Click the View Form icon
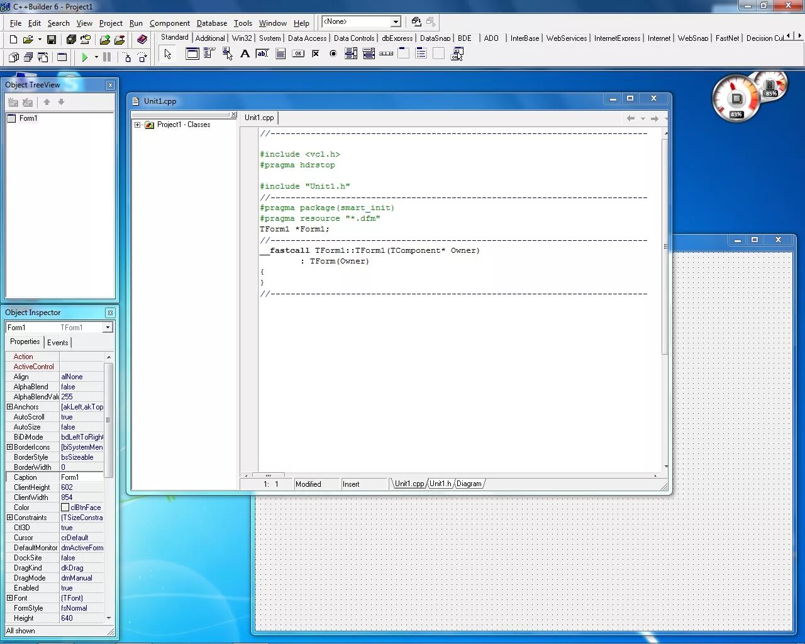Image resolution: width=805 pixels, height=644 pixels. (x=28, y=57)
